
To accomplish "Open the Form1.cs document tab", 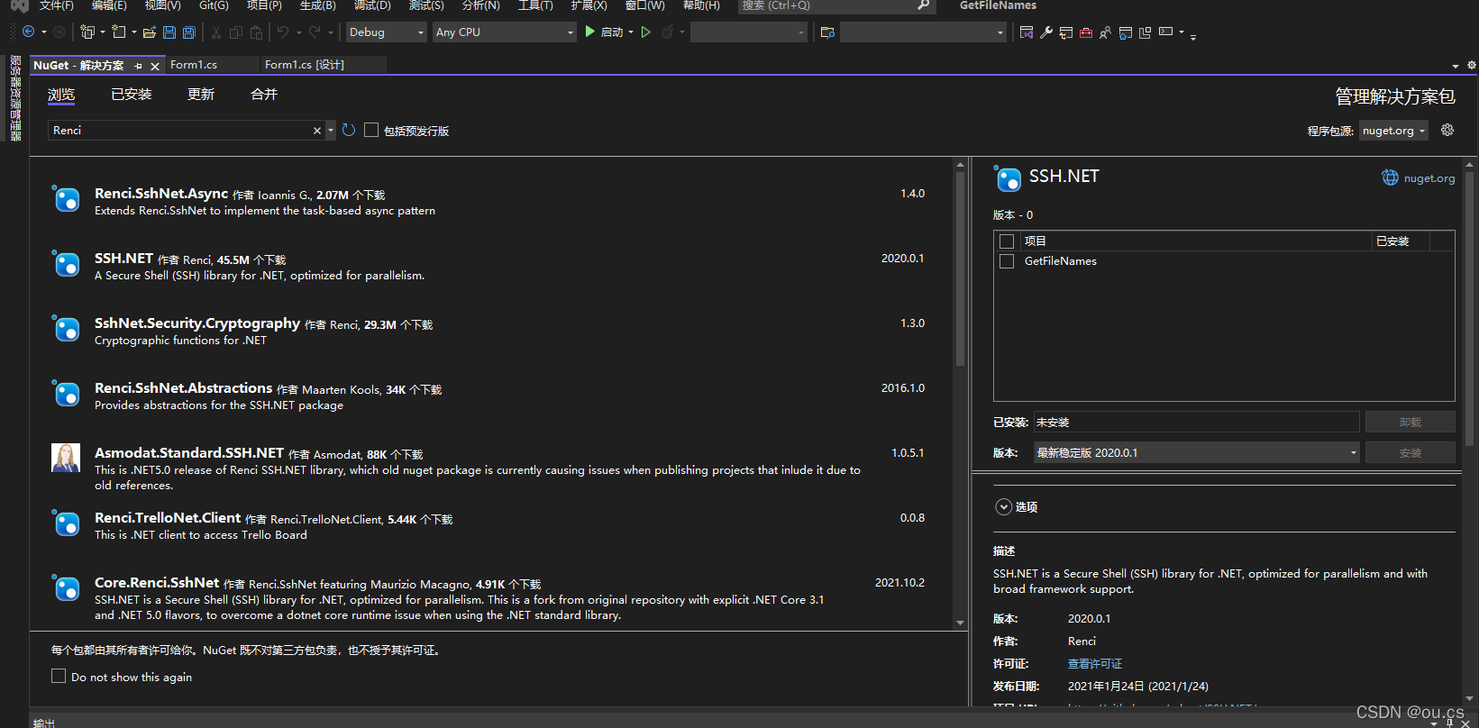I will coord(194,65).
